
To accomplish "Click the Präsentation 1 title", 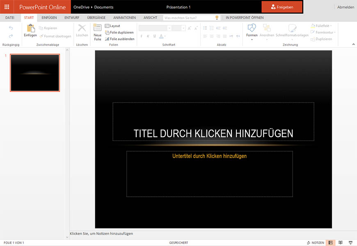I will click(178, 7).
